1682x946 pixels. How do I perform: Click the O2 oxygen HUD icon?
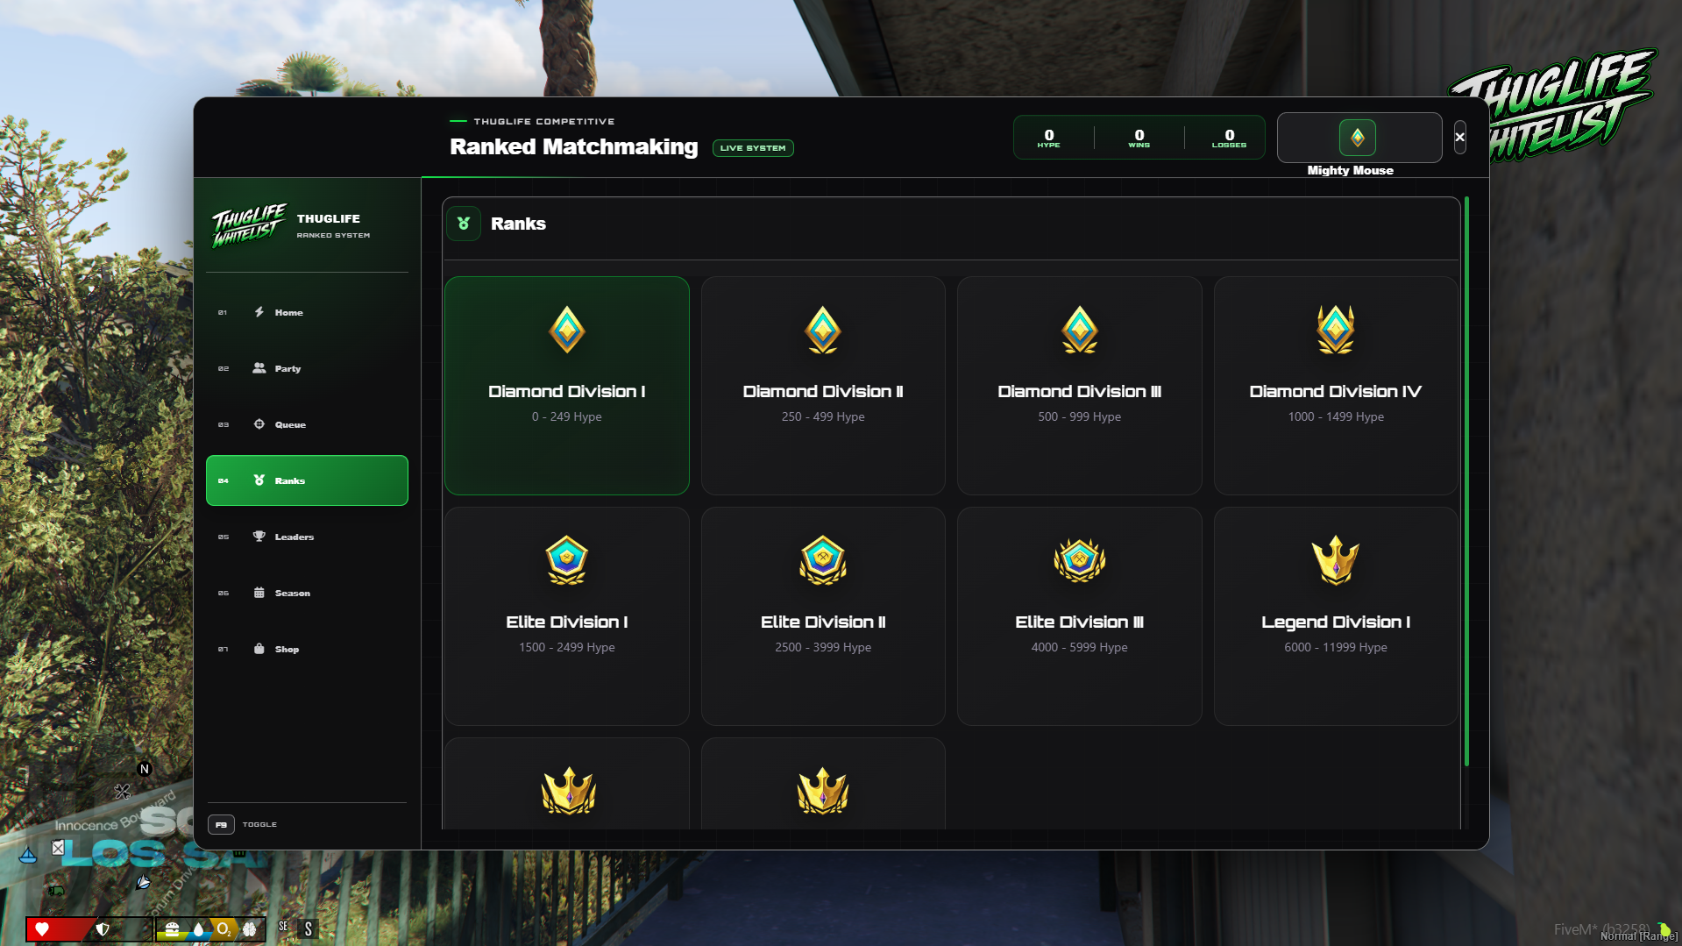(x=224, y=929)
